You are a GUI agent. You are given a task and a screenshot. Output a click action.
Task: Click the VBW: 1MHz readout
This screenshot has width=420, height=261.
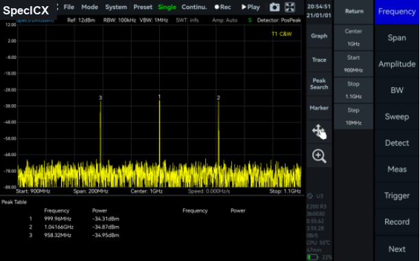(154, 21)
